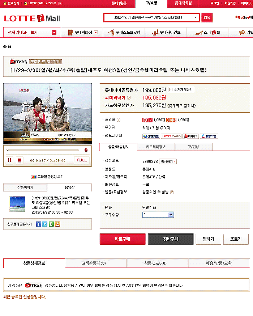This screenshot has width=253, height=316.
Task: Open the 롯데백화점 category menu item
Action: tap(81, 33)
